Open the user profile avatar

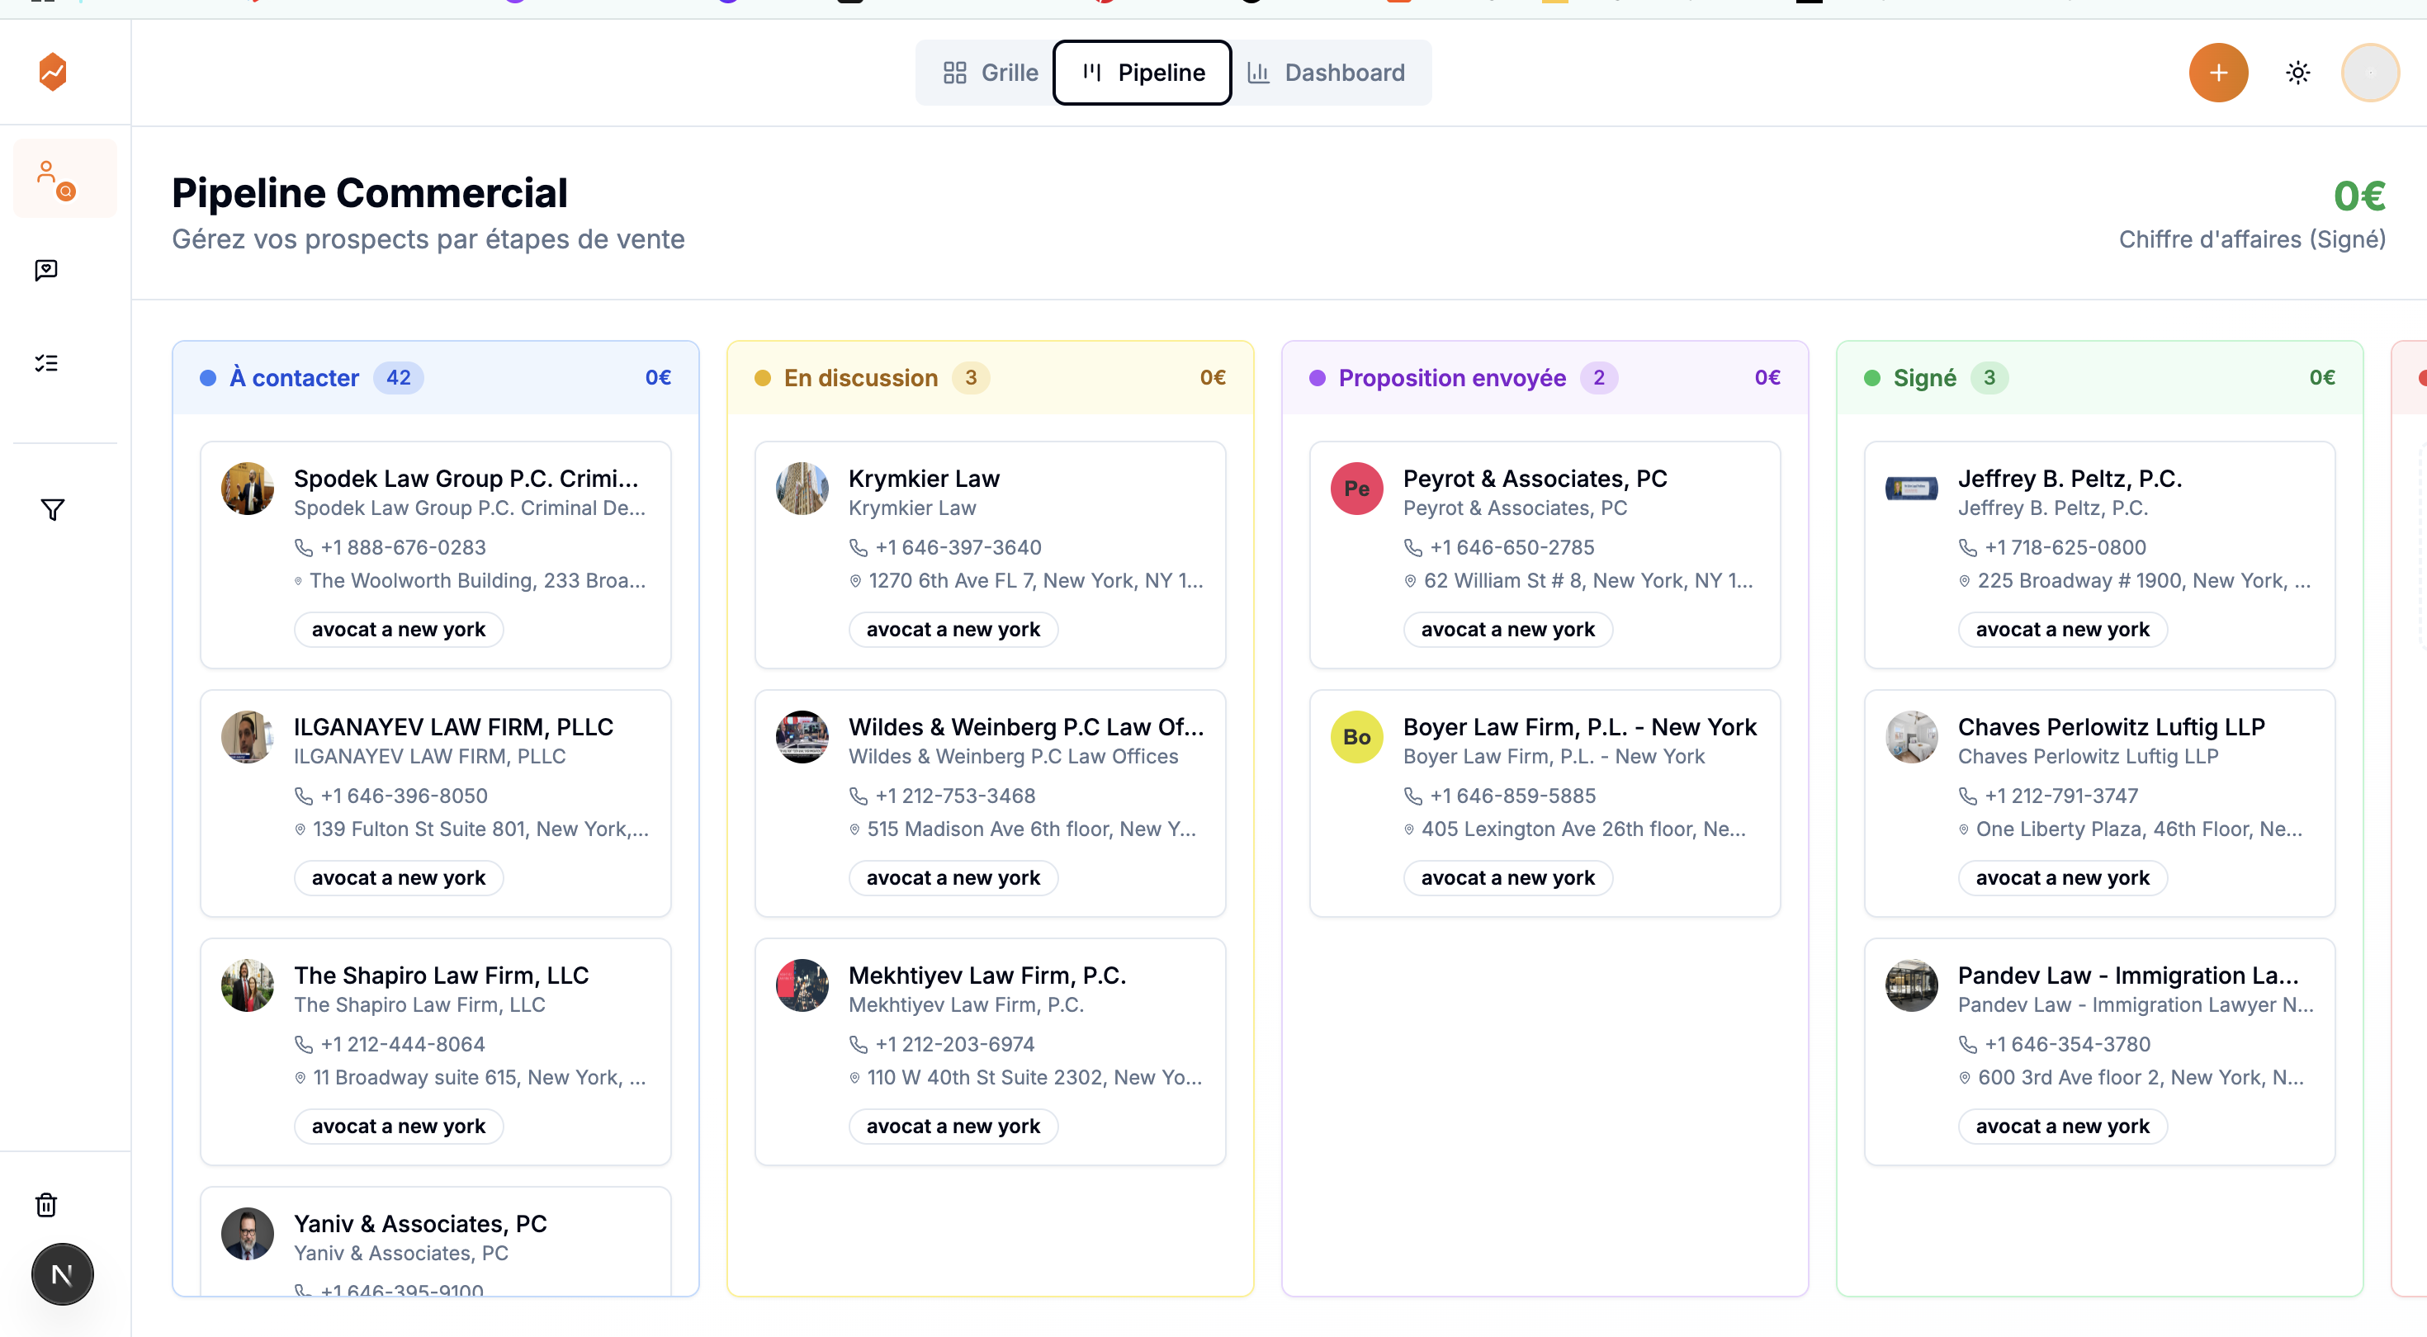pyautogui.click(x=2369, y=73)
